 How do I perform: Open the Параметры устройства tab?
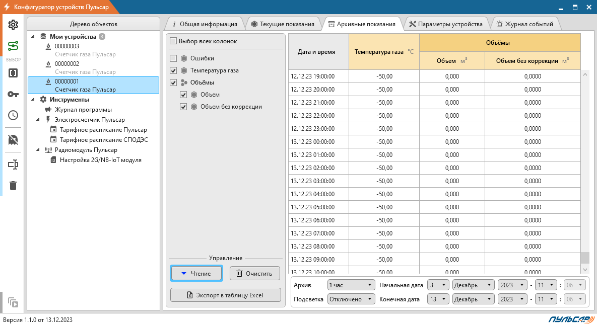[x=446, y=24]
